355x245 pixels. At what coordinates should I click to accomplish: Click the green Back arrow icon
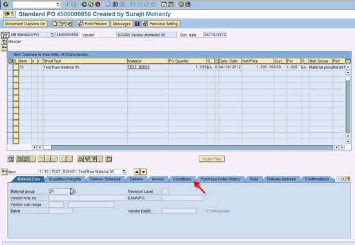[84, 4]
